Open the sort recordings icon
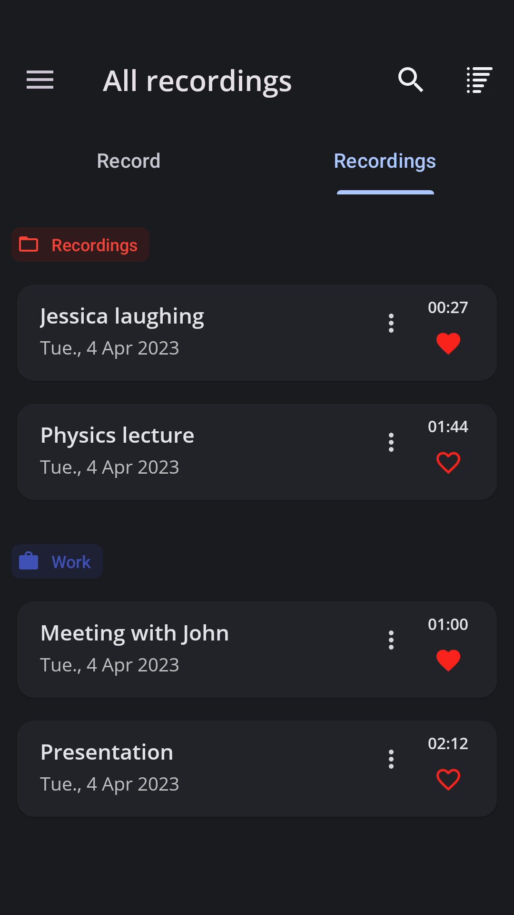 (479, 80)
